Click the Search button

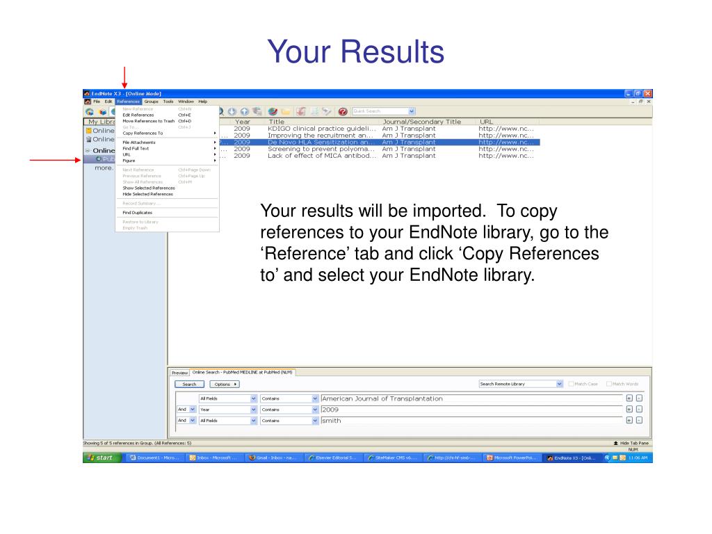189,384
